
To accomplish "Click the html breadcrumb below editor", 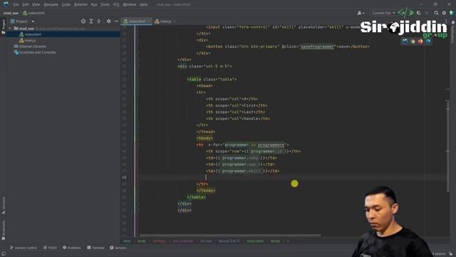I will (x=127, y=241).
